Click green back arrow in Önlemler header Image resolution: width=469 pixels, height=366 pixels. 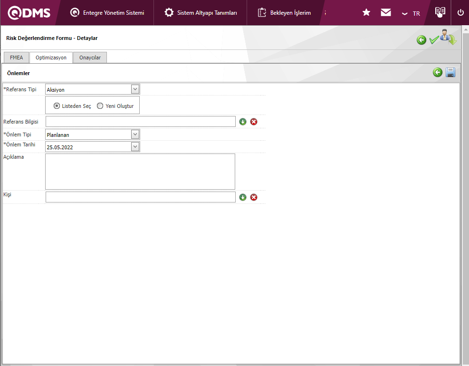point(438,72)
